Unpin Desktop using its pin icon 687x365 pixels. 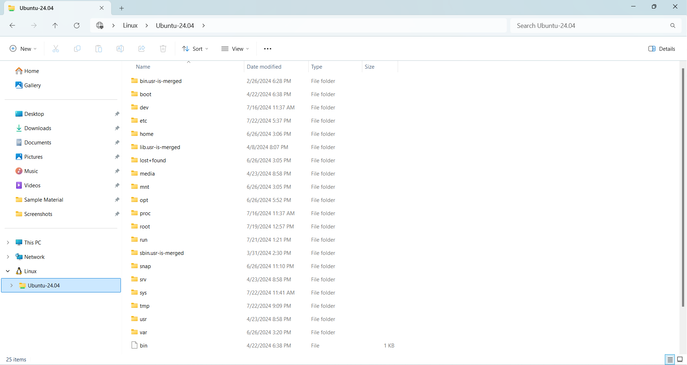coord(117,114)
